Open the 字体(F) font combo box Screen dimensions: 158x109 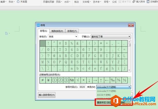63,37
